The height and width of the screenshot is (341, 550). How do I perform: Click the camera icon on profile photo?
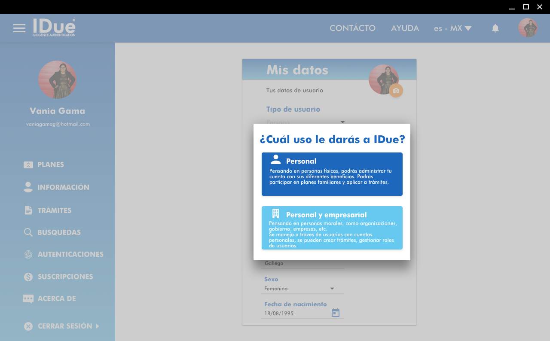pos(396,91)
